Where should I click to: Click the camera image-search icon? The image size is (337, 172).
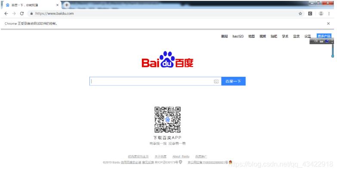(x=216, y=81)
